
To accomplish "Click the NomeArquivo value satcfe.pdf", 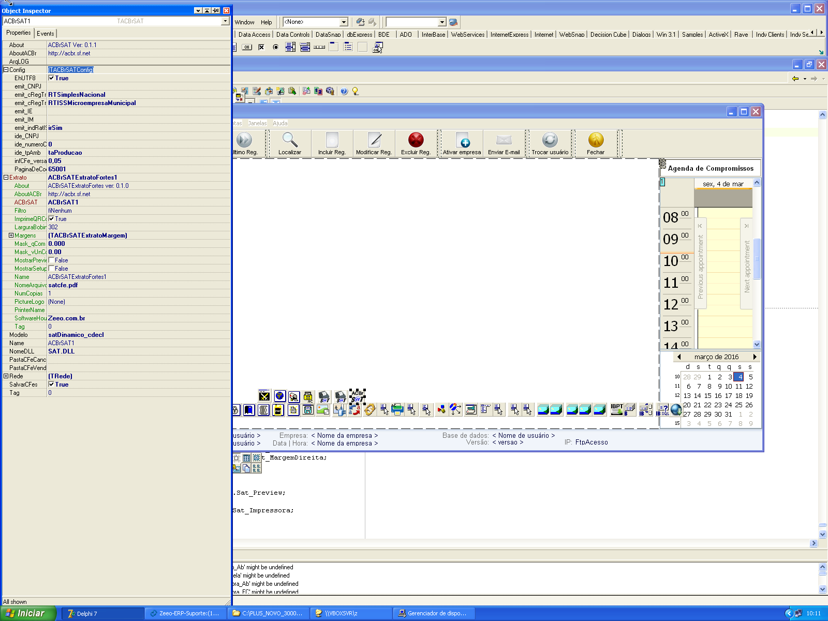I will (63, 285).
